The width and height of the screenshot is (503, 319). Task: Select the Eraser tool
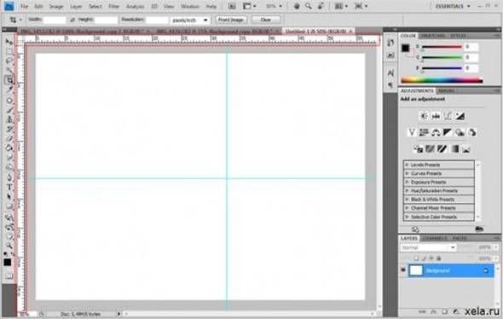(9, 138)
